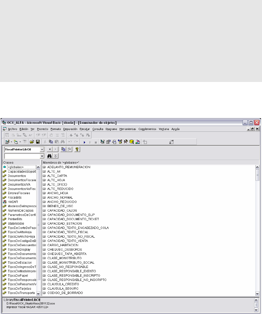Open the Add Form dropdown arrow
Screen dimensions: 262x314
20,142
